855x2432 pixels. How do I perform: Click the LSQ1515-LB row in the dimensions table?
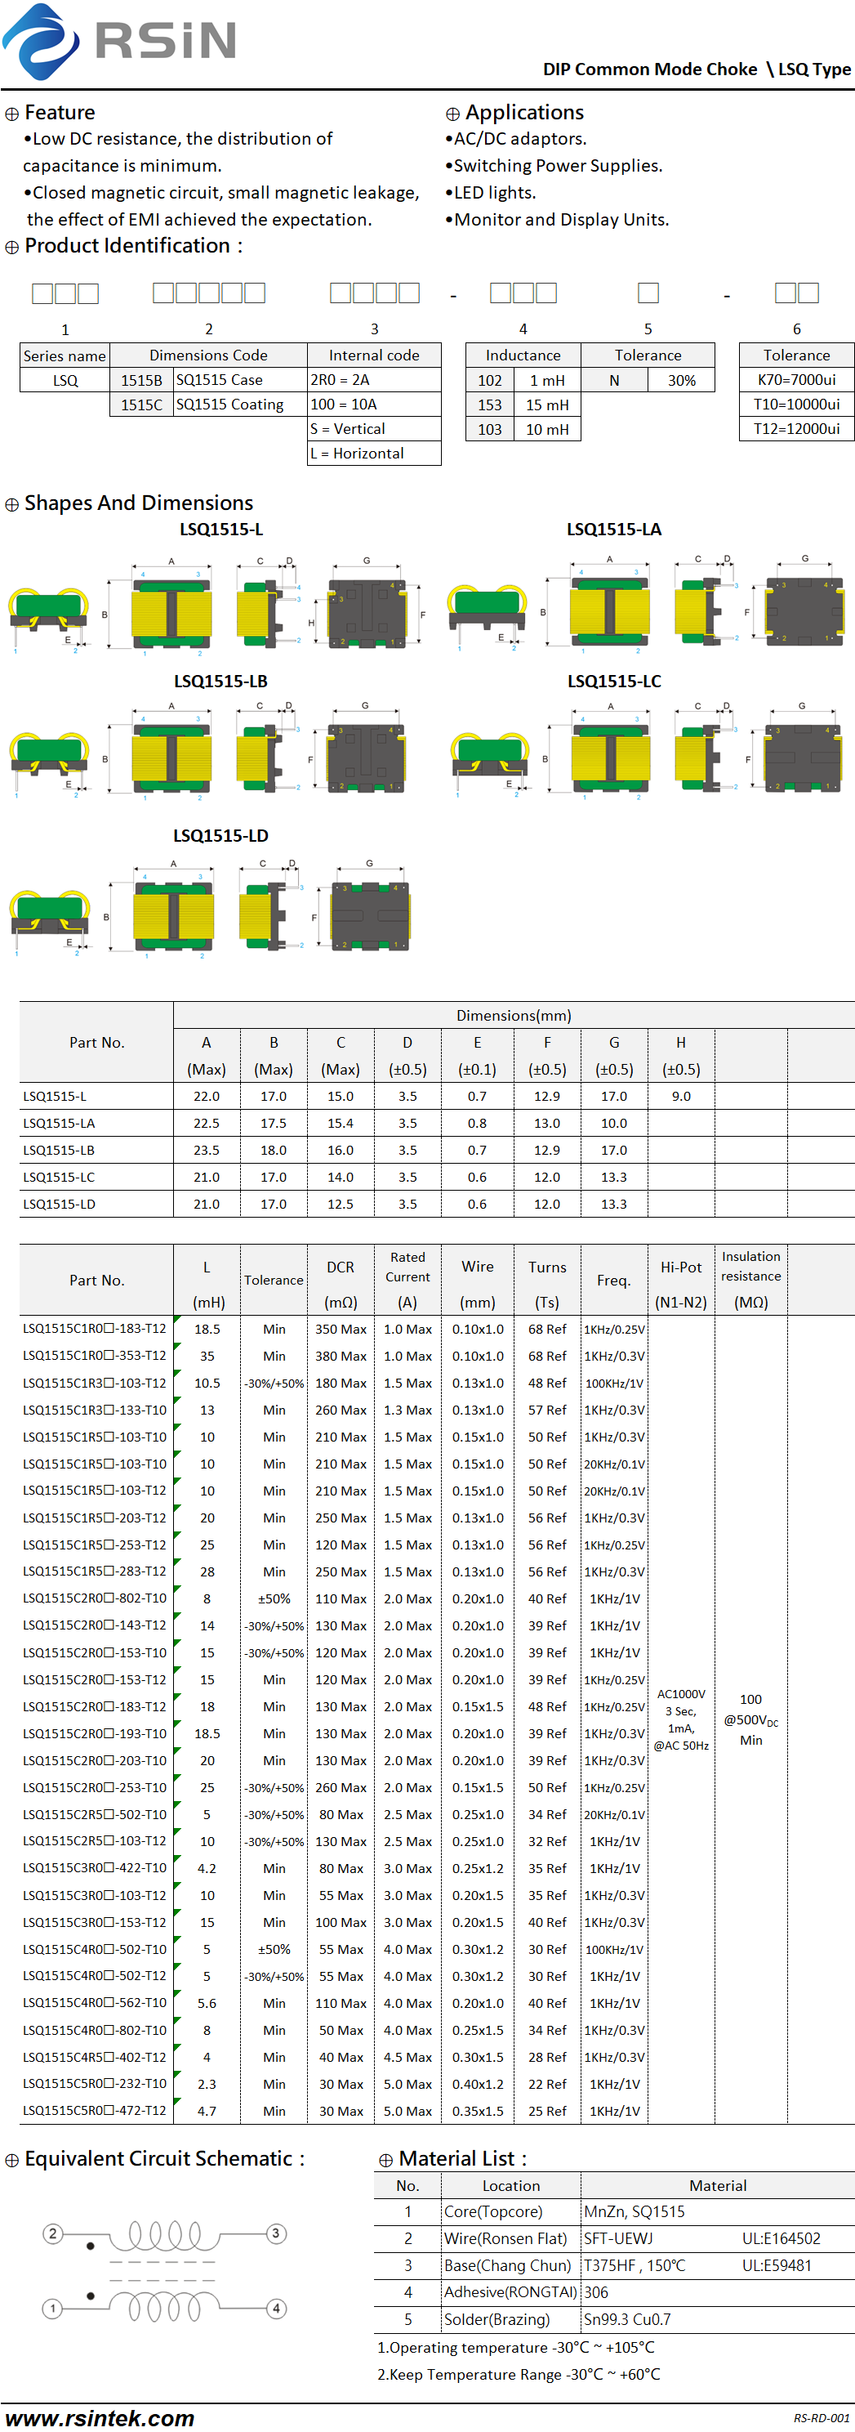click(x=437, y=1151)
